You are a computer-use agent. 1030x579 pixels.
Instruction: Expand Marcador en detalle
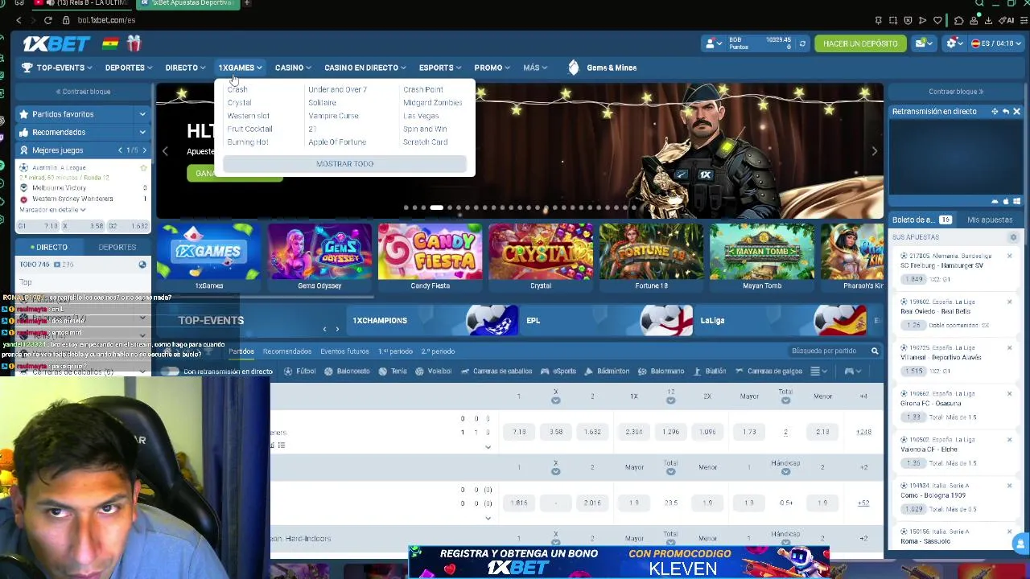52,210
